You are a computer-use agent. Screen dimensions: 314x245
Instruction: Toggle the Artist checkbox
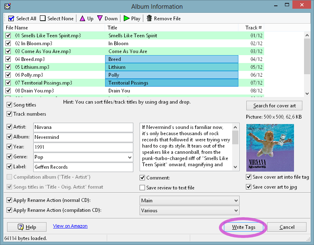tap(10, 127)
